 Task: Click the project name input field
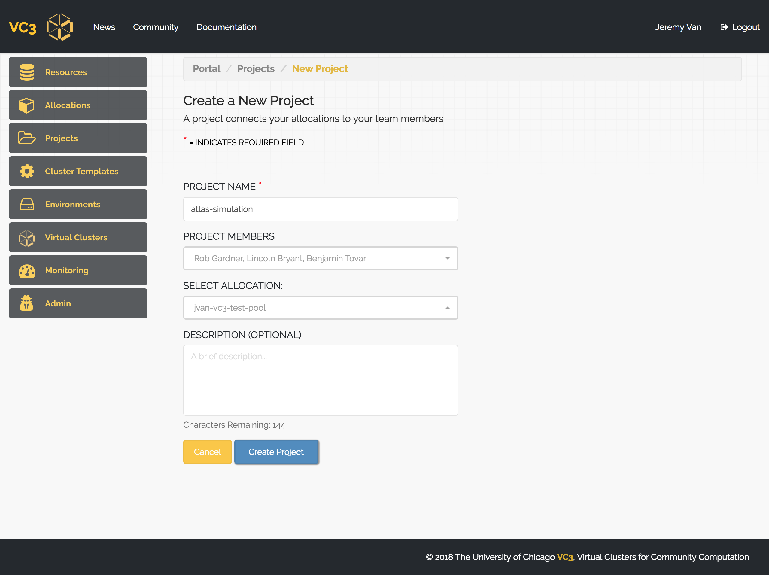click(x=320, y=209)
